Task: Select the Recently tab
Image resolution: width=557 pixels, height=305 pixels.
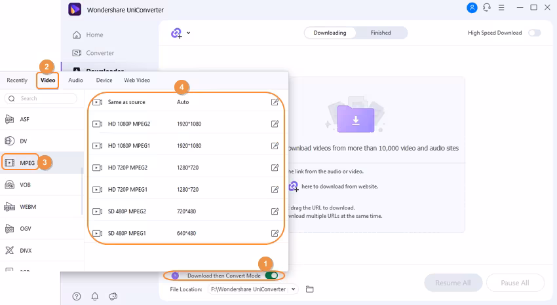Action: click(x=17, y=80)
